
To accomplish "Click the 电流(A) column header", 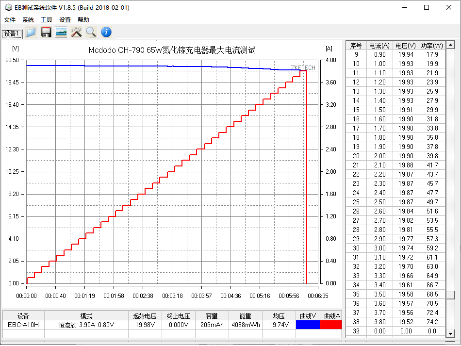I will tap(379, 46).
